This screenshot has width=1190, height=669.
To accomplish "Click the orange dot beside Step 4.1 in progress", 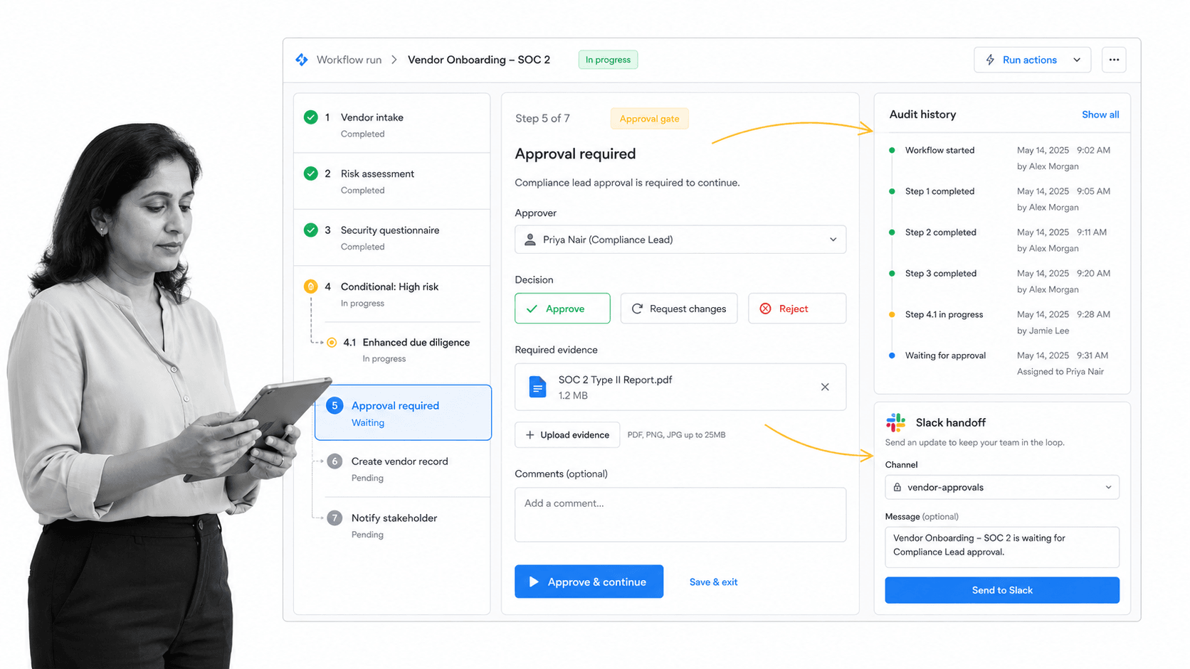I will coord(892,314).
